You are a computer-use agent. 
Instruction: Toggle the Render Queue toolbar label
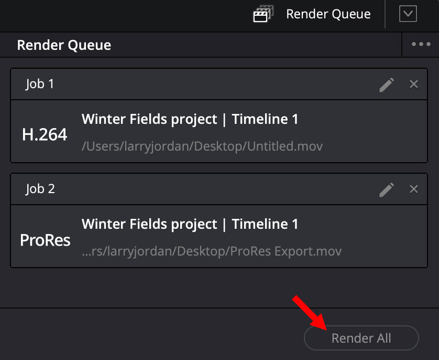click(x=328, y=14)
